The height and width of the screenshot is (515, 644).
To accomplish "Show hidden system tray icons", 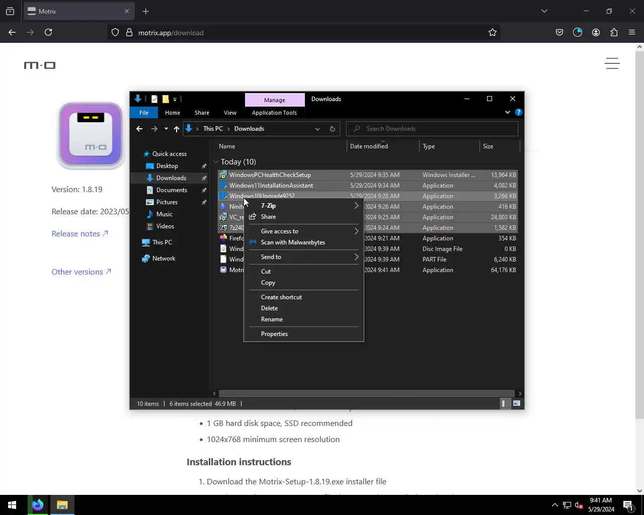I will pos(555,505).
